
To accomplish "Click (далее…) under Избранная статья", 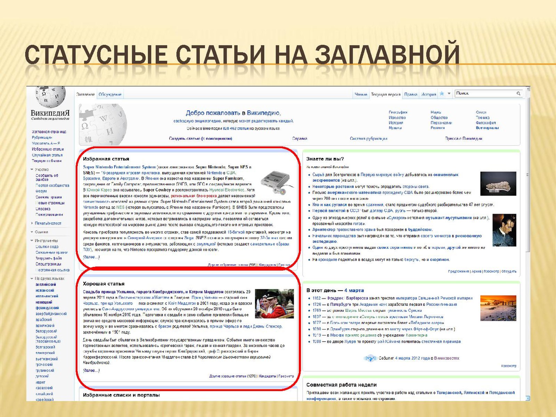I will click(x=91, y=257).
